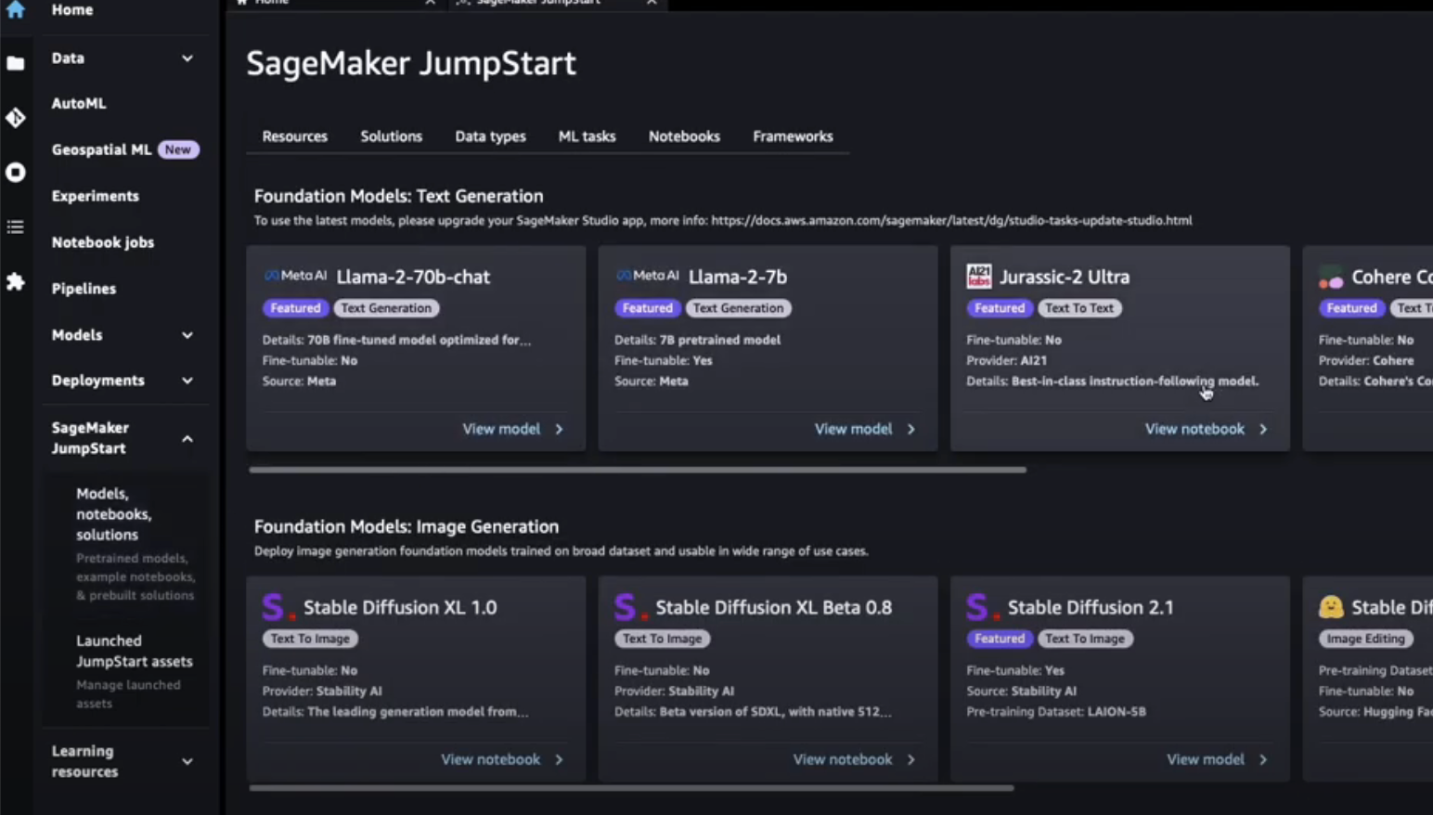Viewport: 1433px width, 815px height.
Task: Click the Featured badge on Stable Diffusion 2.1
Action: [x=999, y=639]
